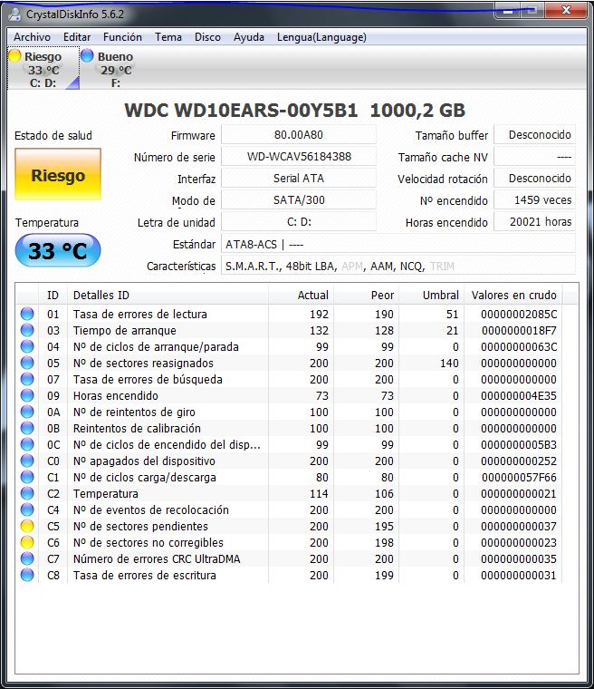Click the Valores en crudo column header

[x=513, y=295]
